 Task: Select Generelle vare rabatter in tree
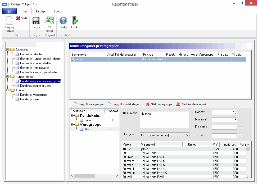(34, 68)
